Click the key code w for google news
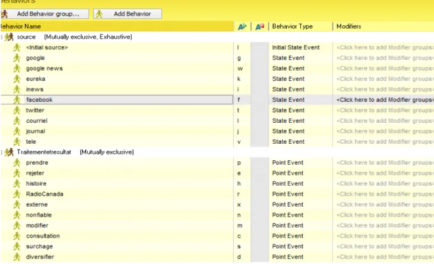The height and width of the screenshot is (264, 434). [x=240, y=69]
